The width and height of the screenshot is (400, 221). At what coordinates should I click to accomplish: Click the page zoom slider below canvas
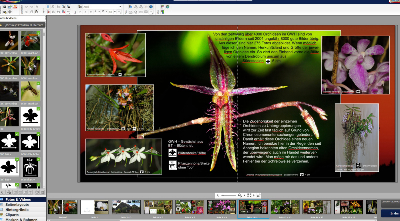click(228, 195)
